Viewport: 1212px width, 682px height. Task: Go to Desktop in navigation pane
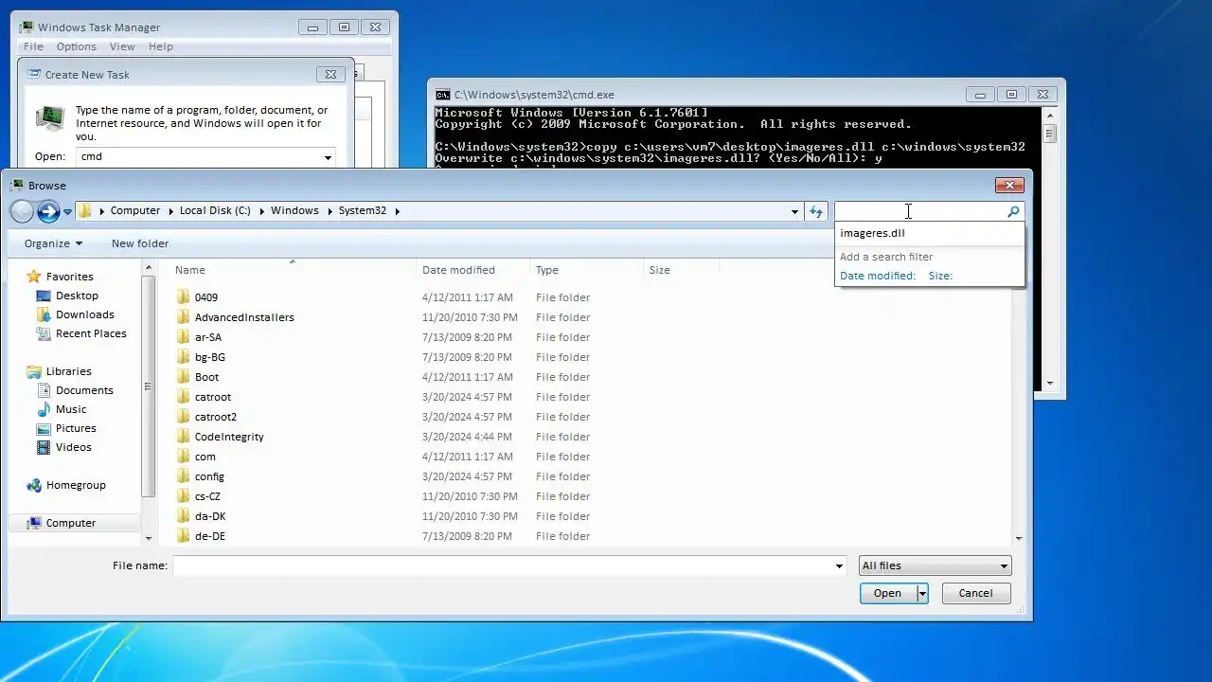click(77, 296)
